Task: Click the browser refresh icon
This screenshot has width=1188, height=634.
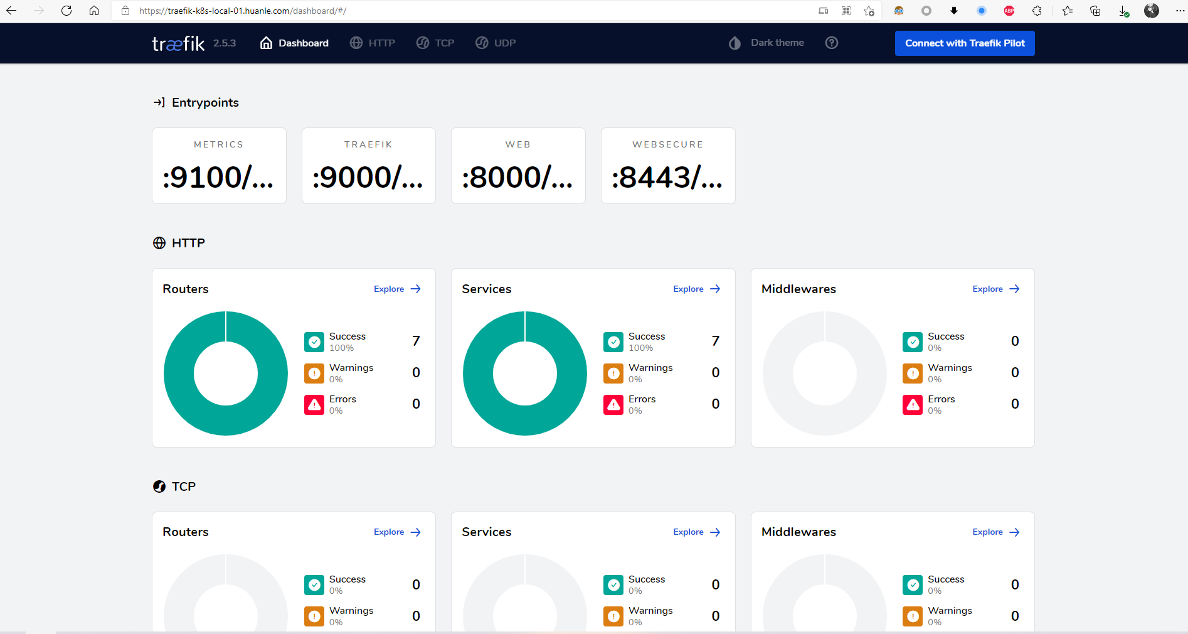Action: 66,11
